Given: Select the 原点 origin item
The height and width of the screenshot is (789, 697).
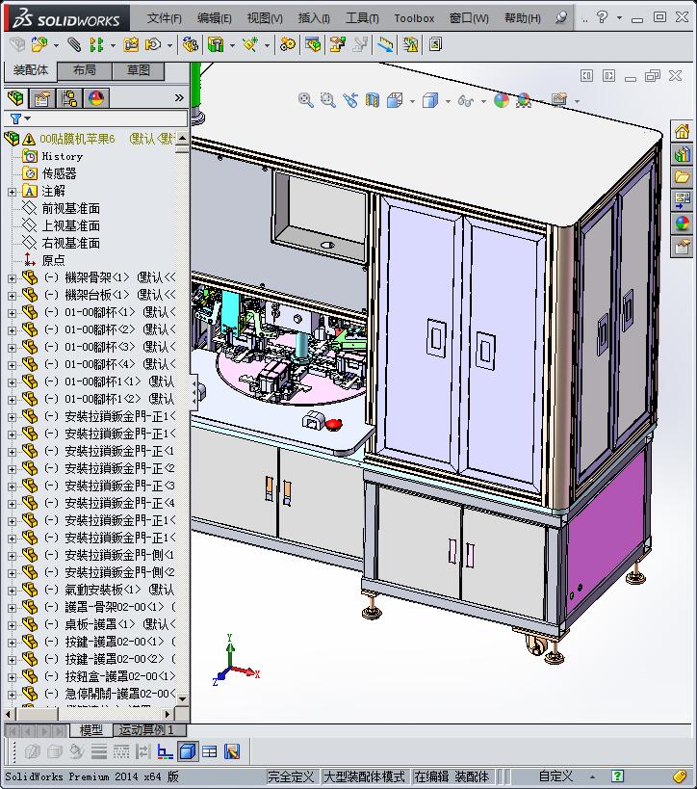Looking at the screenshot, I should pyautogui.click(x=53, y=260).
